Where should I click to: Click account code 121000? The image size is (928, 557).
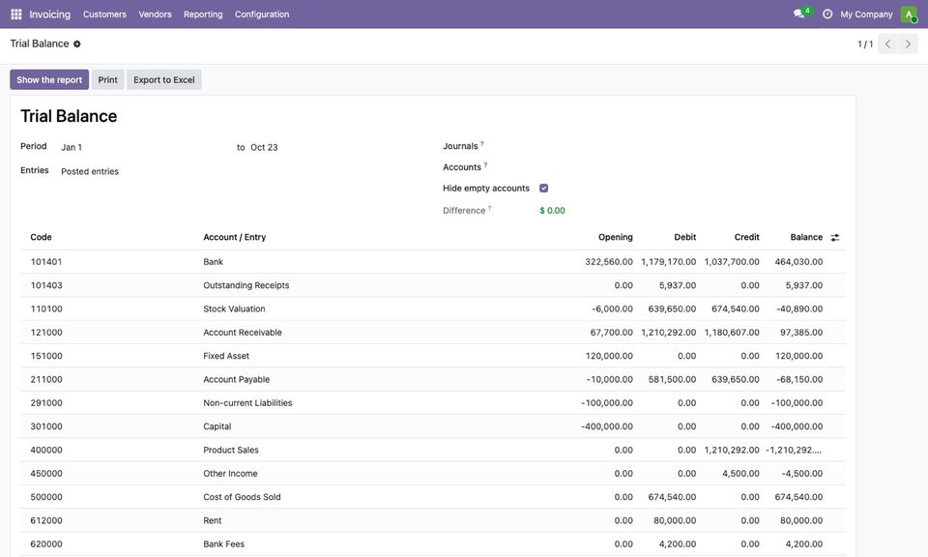click(46, 333)
